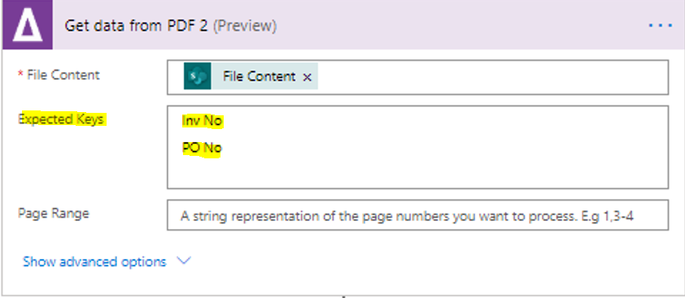The width and height of the screenshot is (685, 298).
Task: Click the File Content field label
Action: pyautogui.click(x=63, y=75)
